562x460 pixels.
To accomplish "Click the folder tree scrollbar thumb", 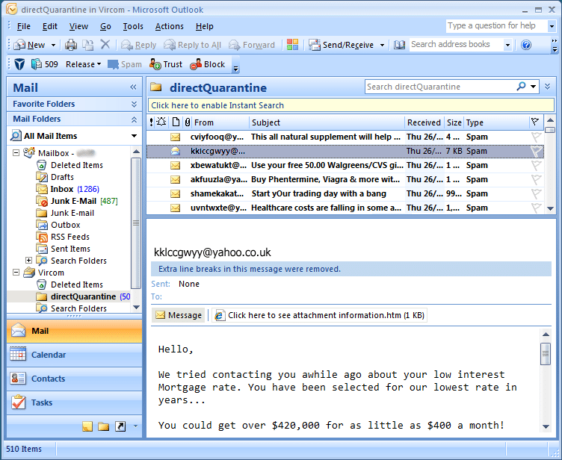I will [136, 223].
